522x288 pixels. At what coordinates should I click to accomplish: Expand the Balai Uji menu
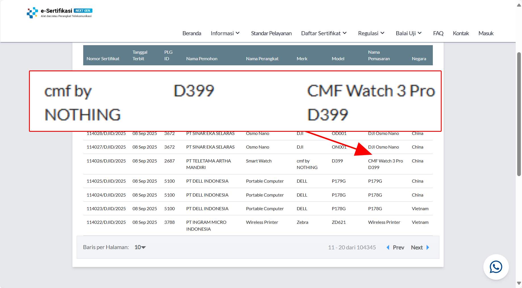(409, 33)
